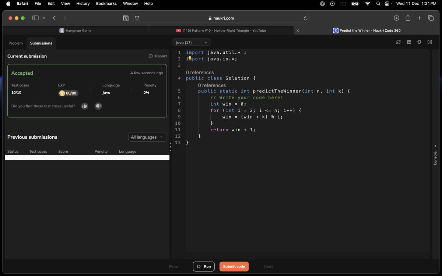
Task: Open the View menu
Action: point(66,4)
